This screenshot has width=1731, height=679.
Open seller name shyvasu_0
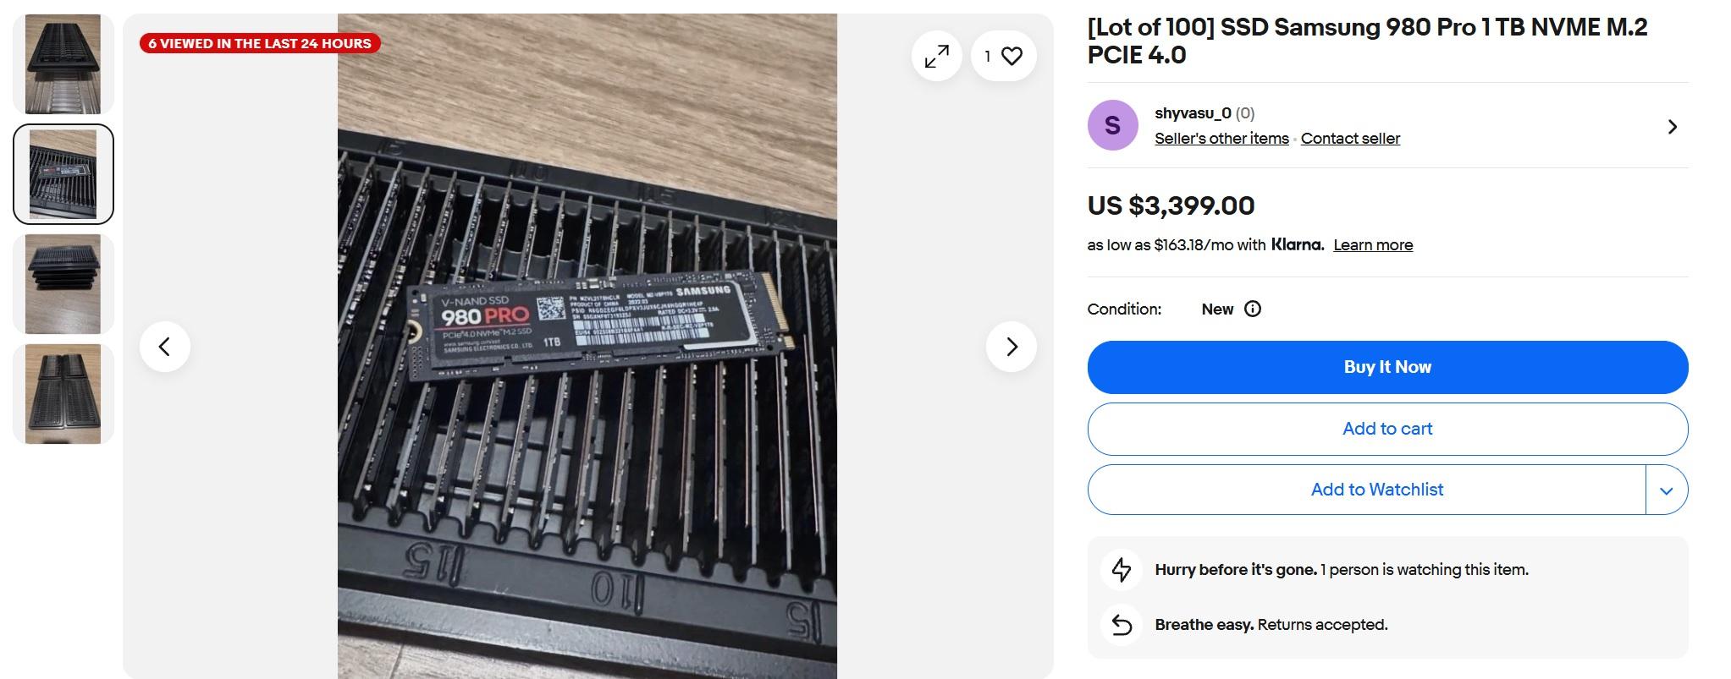pyautogui.click(x=1193, y=113)
